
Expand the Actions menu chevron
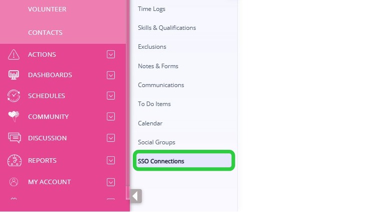111,54
